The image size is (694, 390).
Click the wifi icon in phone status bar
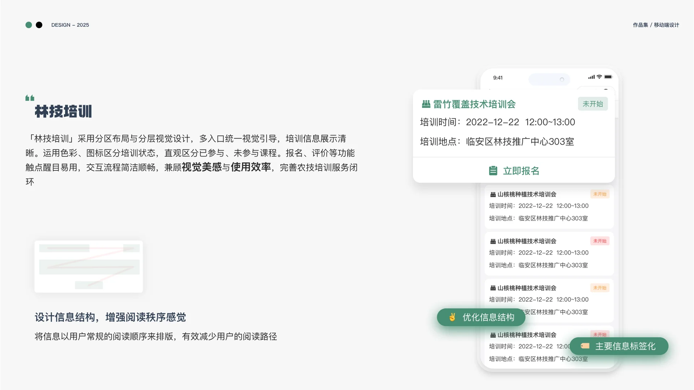599,77
